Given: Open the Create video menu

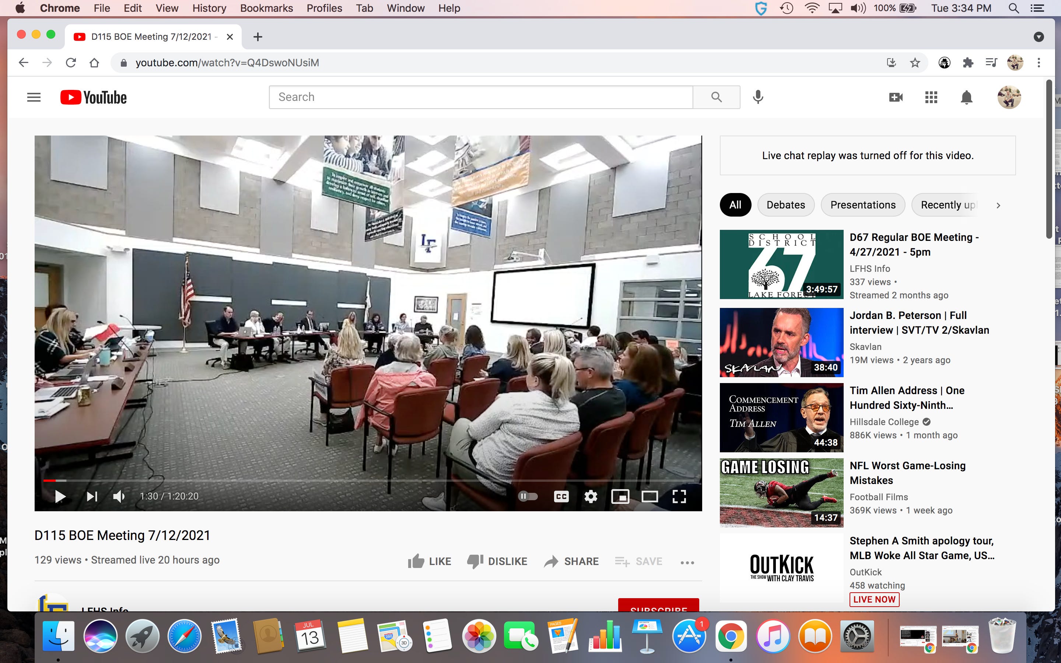Looking at the screenshot, I should [896, 97].
